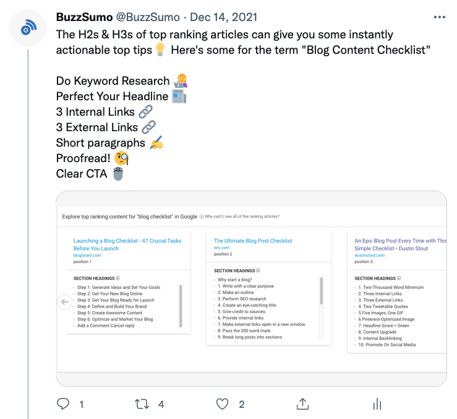The height and width of the screenshot is (419, 457).
Task: Open the Dec 14, 2021 timestamp link
Action: pos(224,17)
